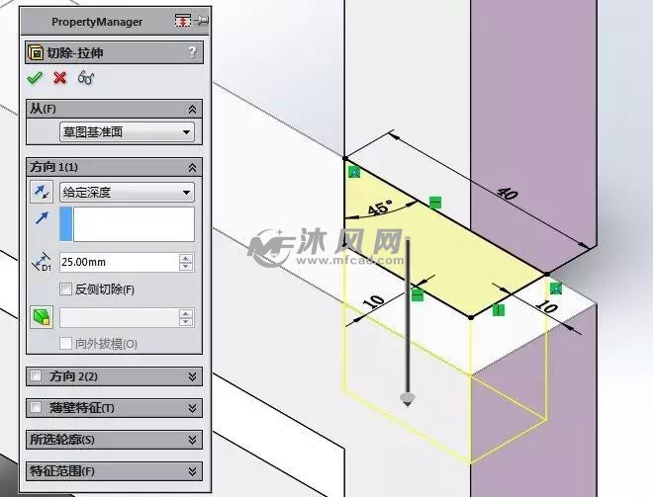Confirm the cut-extrude with the green checkmark
The height and width of the screenshot is (497, 653).
pyautogui.click(x=35, y=77)
